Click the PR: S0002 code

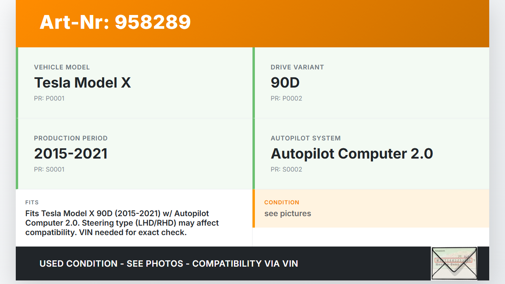pos(286,170)
